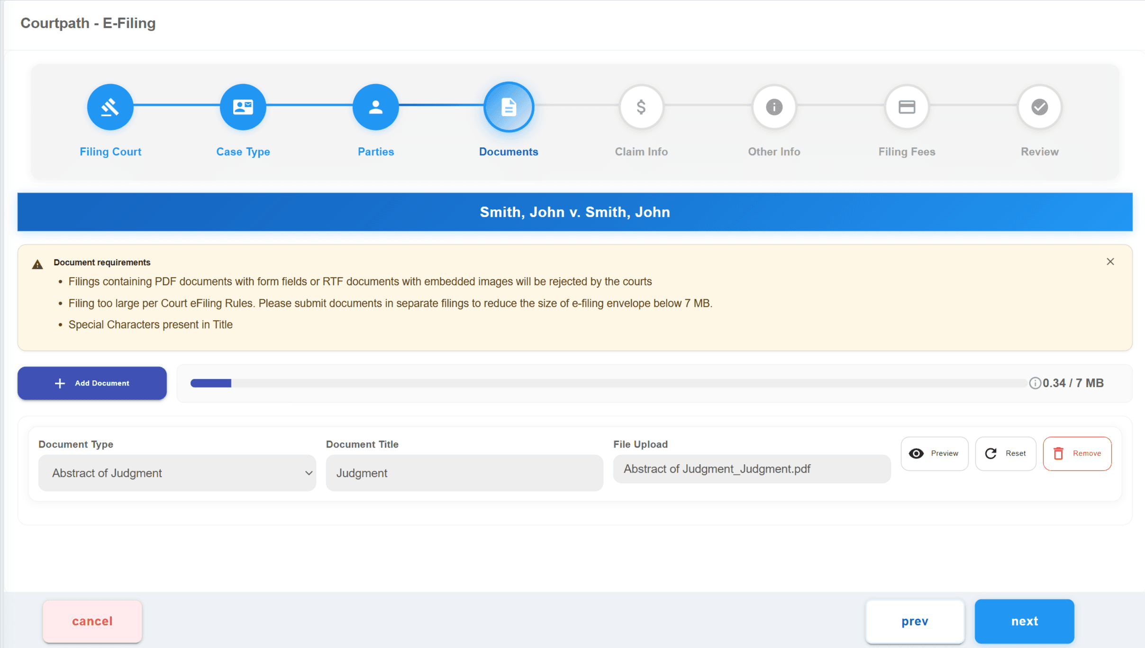Image resolution: width=1145 pixels, height=648 pixels.
Task: Click the Claim Info dollar icon
Action: [641, 107]
